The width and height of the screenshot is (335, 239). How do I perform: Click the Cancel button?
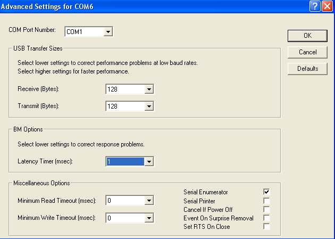pos(307,52)
